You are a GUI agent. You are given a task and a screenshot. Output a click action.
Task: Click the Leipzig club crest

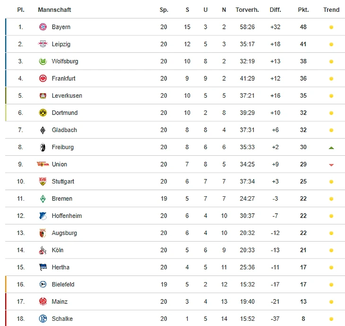43,44
